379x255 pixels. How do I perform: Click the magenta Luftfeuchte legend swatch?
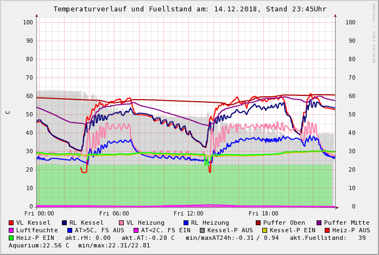point(11,230)
